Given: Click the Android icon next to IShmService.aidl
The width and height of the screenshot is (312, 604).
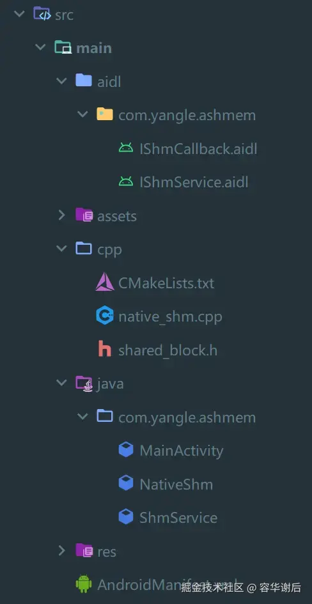Looking at the screenshot, I should click(x=126, y=182).
